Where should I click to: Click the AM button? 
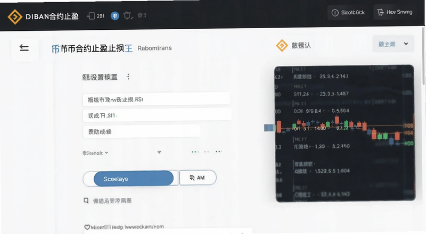[198, 178]
